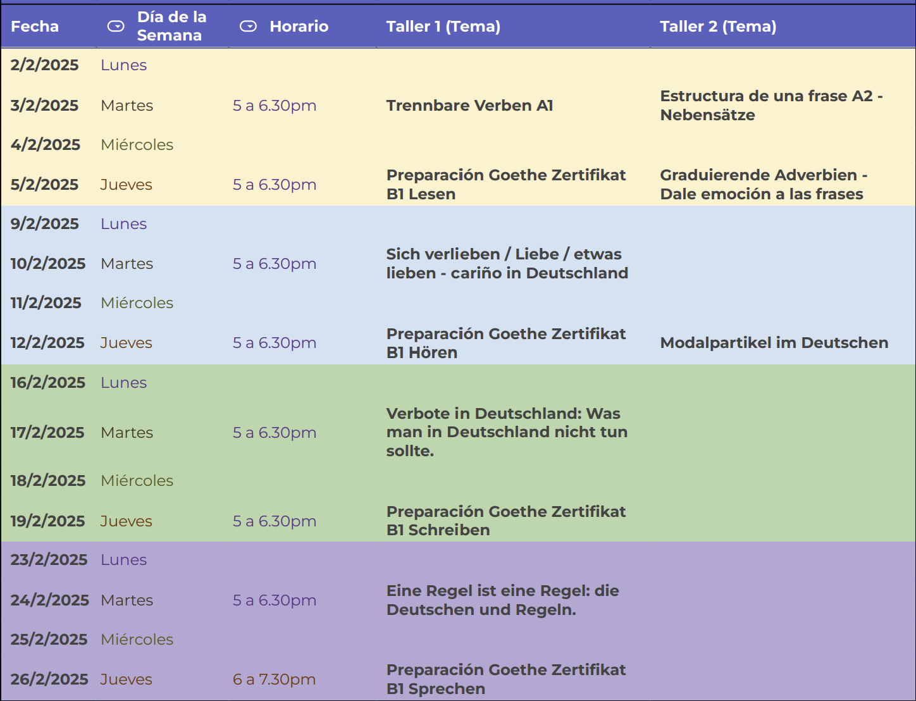Viewport: 916px width, 701px height.
Task: Open the Martes dropdown cell for 3/2/2025
Action: pos(127,106)
